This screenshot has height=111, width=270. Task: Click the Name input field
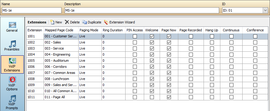pos(31,10)
